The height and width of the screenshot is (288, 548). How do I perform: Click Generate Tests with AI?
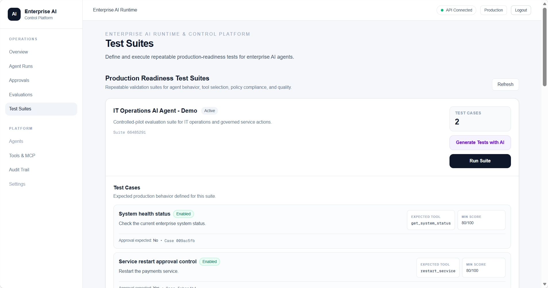pos(480,143)
